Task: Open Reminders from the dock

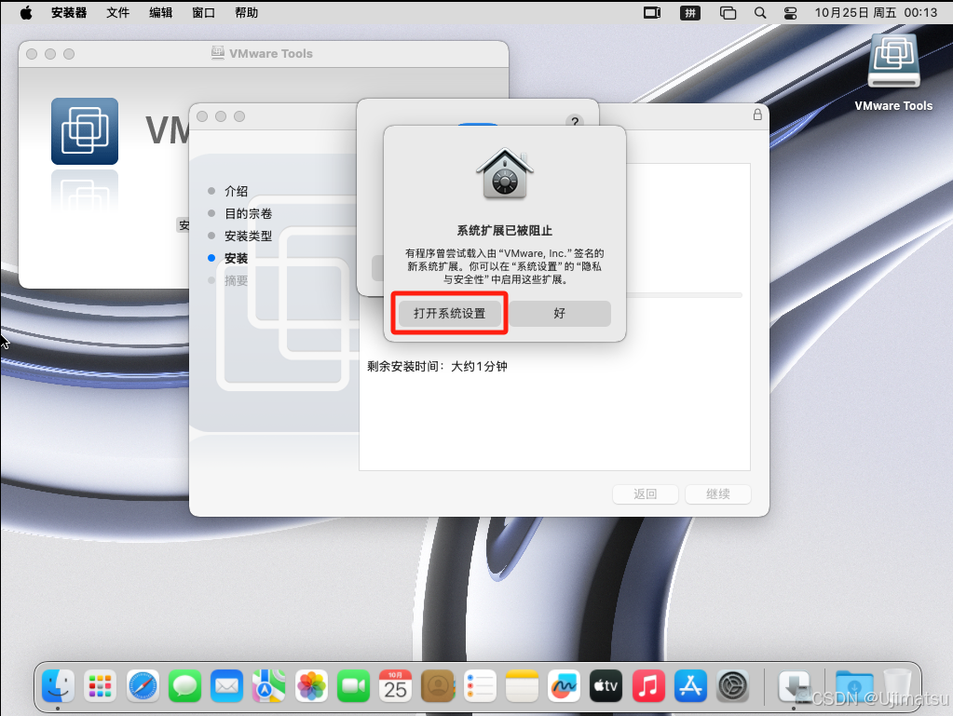Action: 480,686
